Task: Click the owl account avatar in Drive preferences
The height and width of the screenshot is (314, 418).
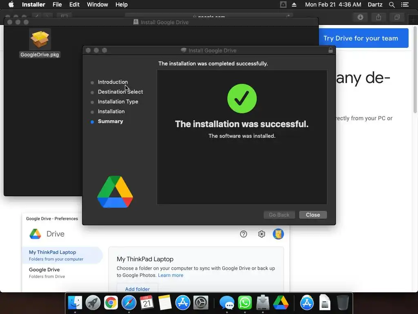Action: coord(278,234)
